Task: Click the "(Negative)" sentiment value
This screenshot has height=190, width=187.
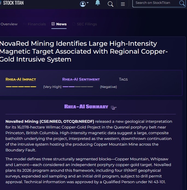Action: click(x=108, y=87)
